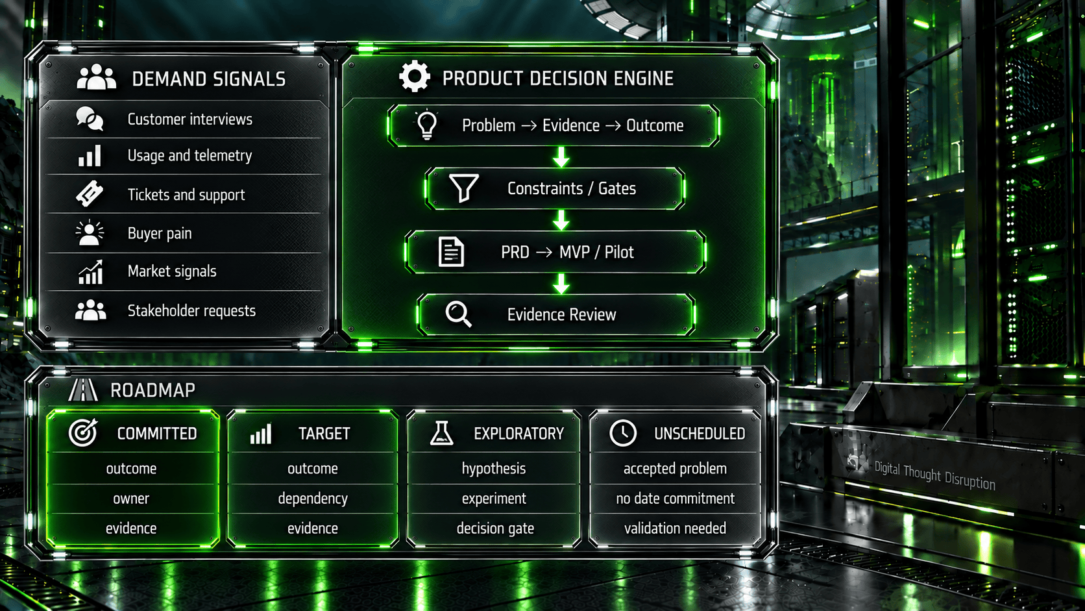
Task: Click owner in the Committed column
Action: click(x=131, y=499)
